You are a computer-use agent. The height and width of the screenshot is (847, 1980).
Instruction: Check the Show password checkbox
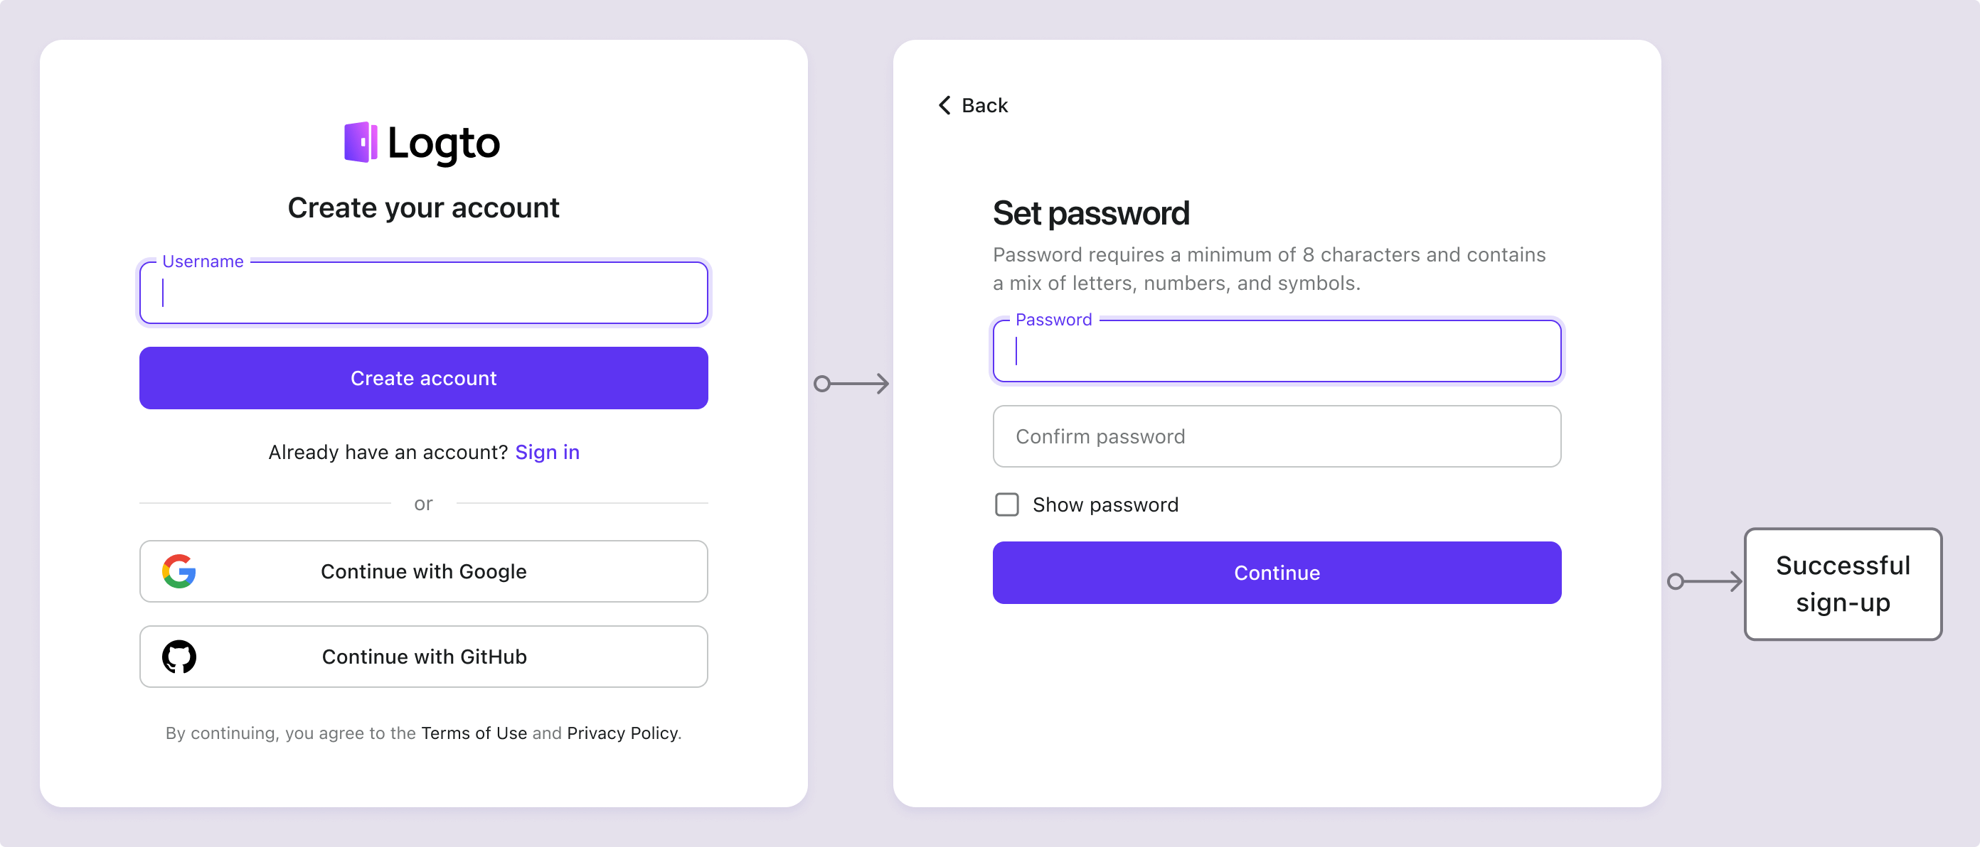click(x=1006, y=505)
